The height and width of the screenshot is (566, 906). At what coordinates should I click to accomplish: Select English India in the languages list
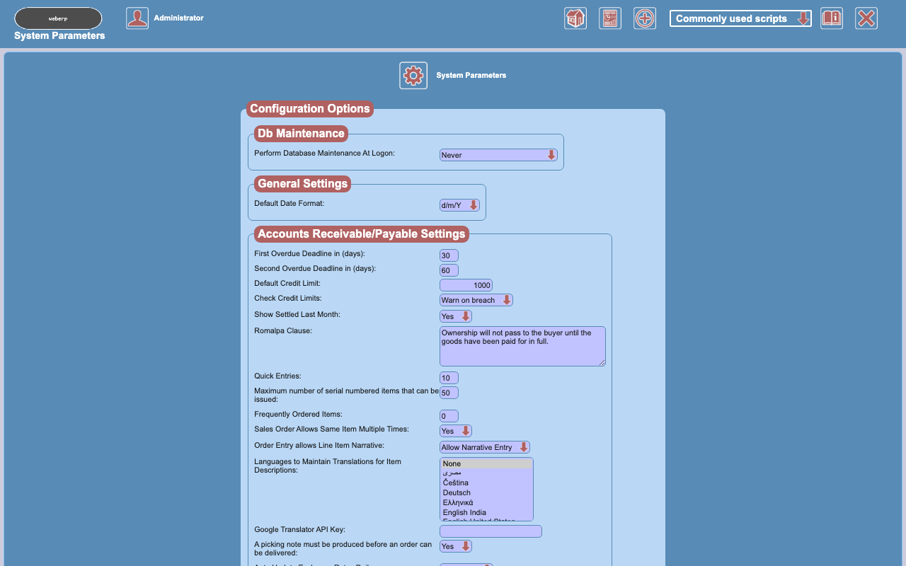click(486, 512)
